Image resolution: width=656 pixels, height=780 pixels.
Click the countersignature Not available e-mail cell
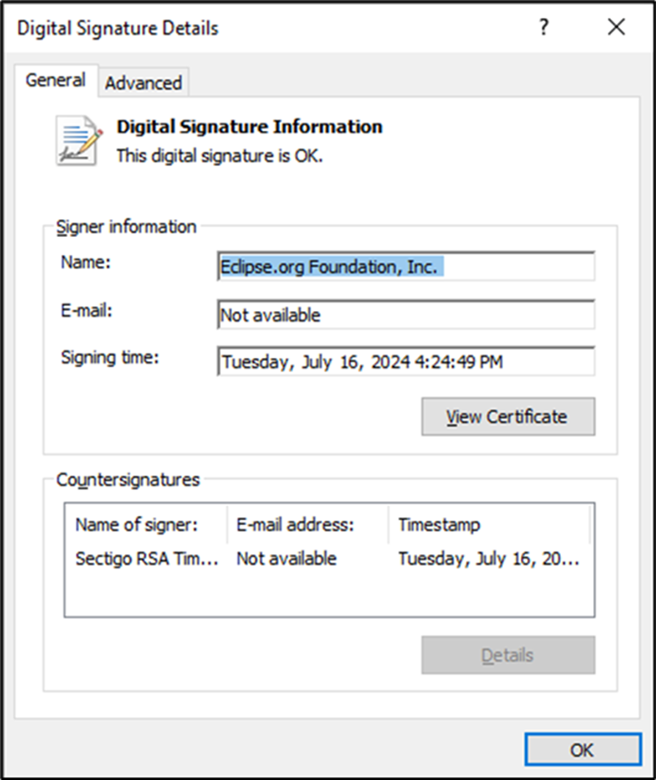point(286,558)
